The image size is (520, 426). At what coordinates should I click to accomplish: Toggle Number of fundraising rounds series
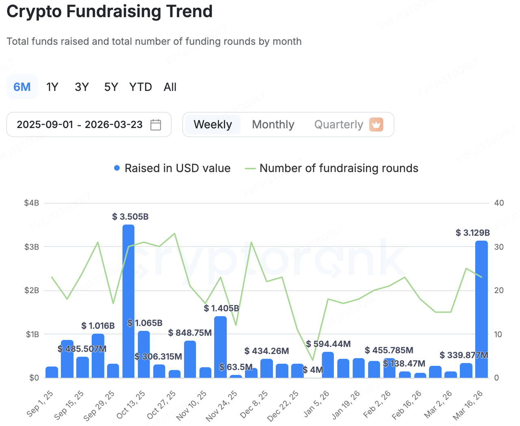click(338, 168)
